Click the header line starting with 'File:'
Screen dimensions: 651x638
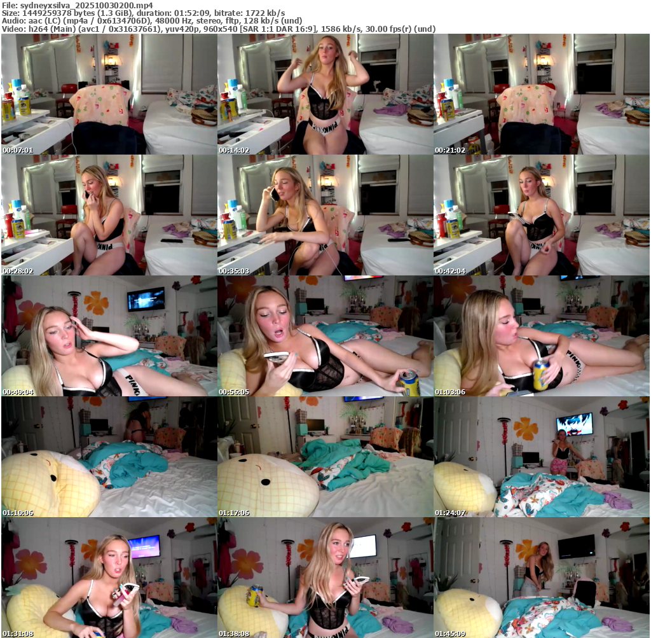point(77,5)
